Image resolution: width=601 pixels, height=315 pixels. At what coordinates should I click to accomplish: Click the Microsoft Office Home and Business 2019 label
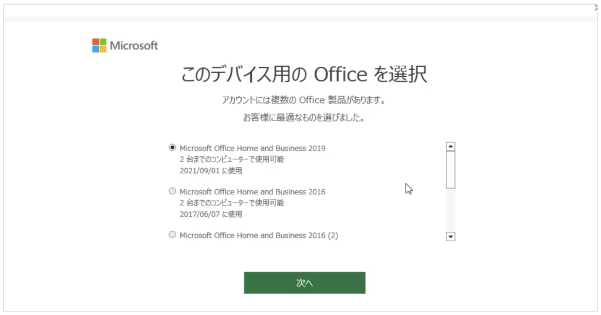[x=252, y=148]
